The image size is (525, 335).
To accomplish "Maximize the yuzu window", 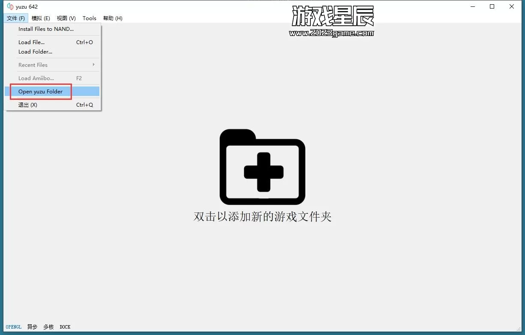I will coord(492,6).
